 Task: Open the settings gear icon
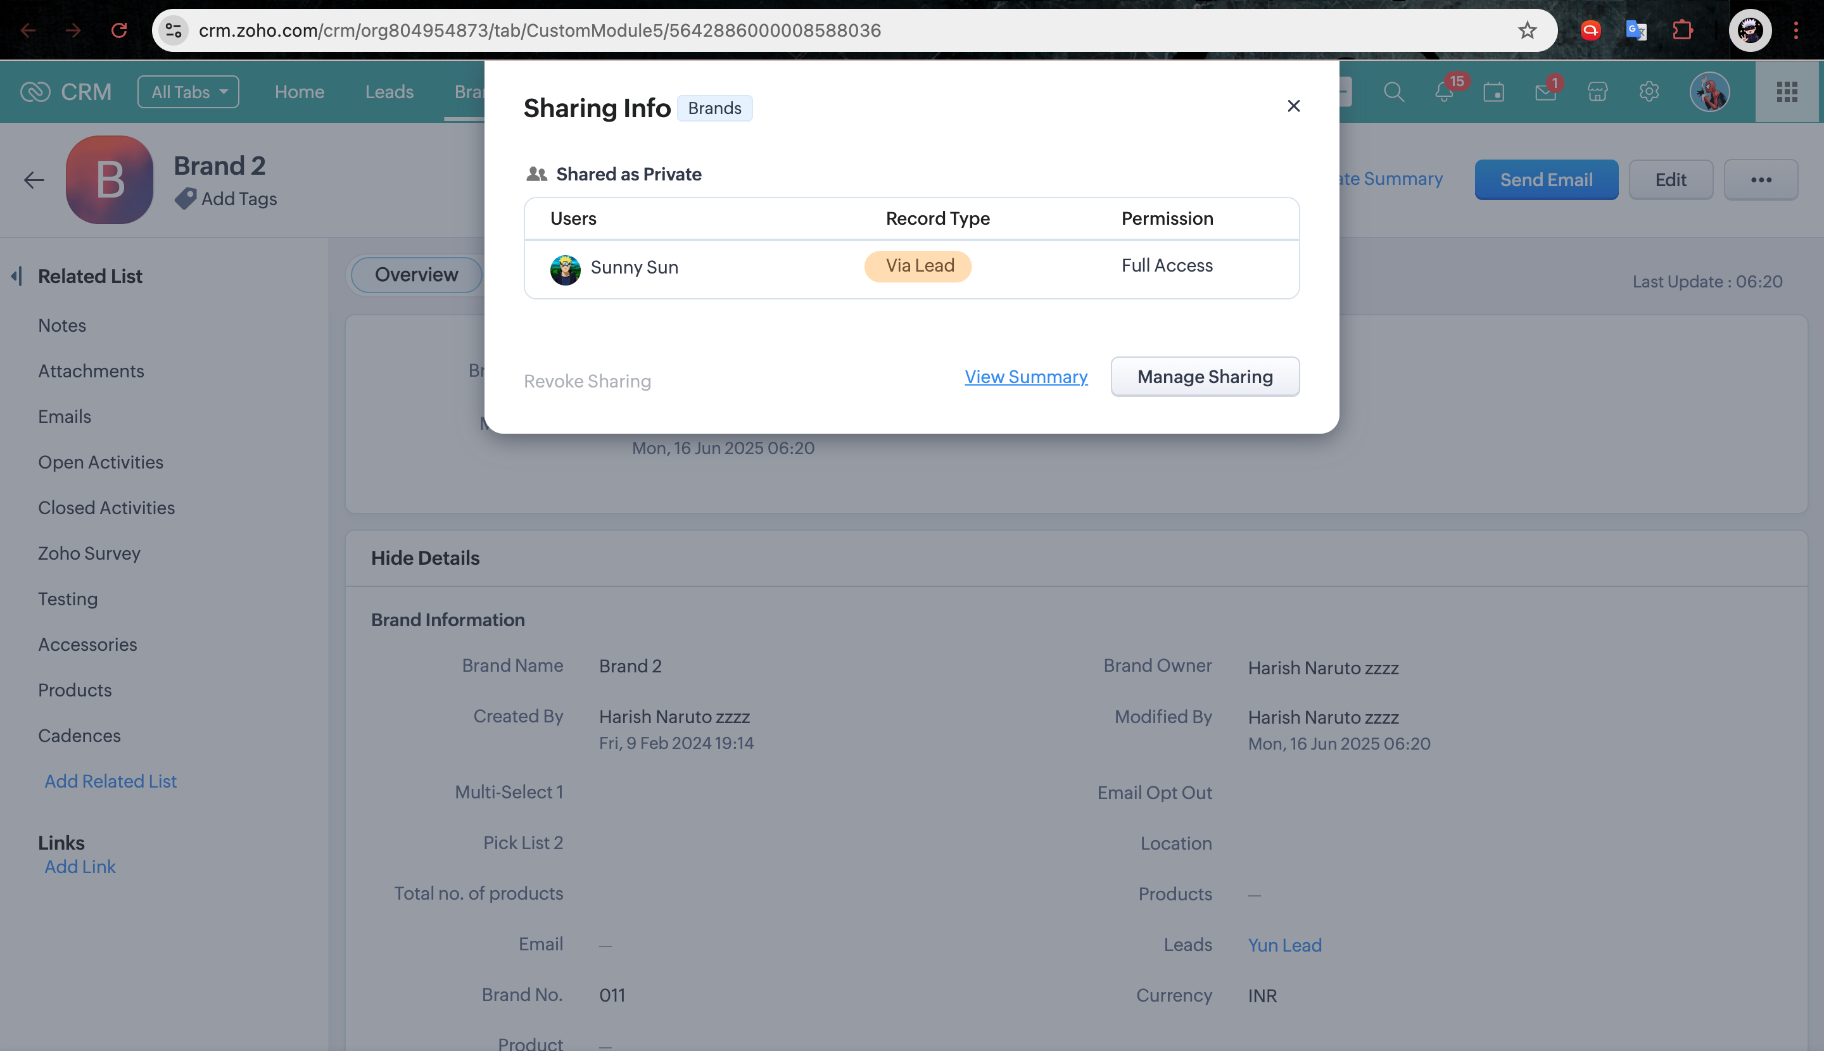click(x=1649, y=92)
